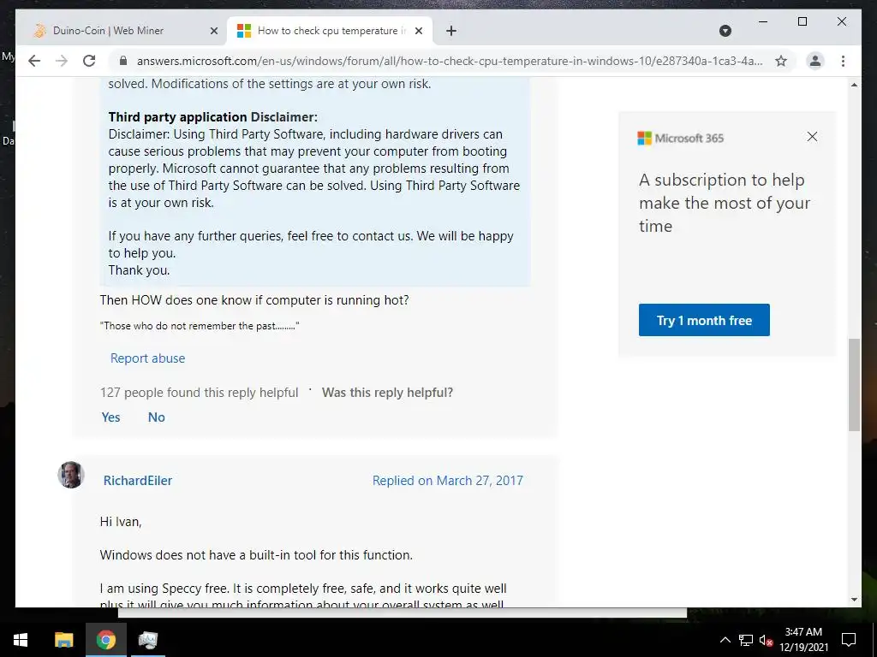Reload the page with refresh icon
The image size is (877, 657).
click(x=89, y=61)
